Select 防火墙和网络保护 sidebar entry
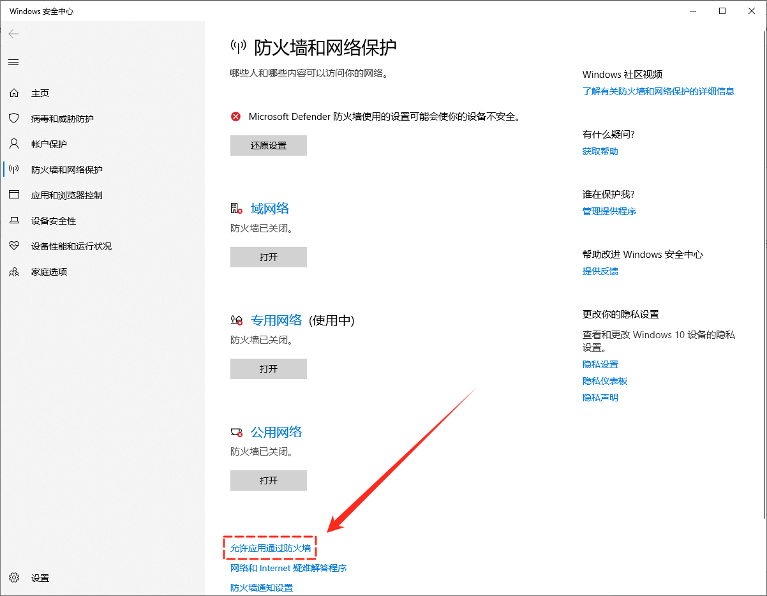This screenshot has width=767, height=596. point(67,170)
